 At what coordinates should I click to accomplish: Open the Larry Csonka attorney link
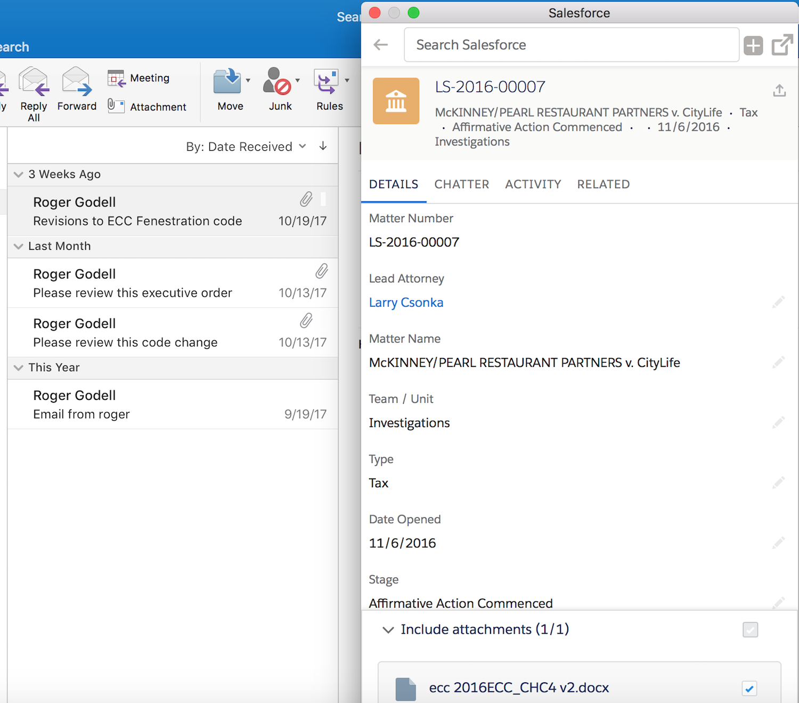(406, 303)
